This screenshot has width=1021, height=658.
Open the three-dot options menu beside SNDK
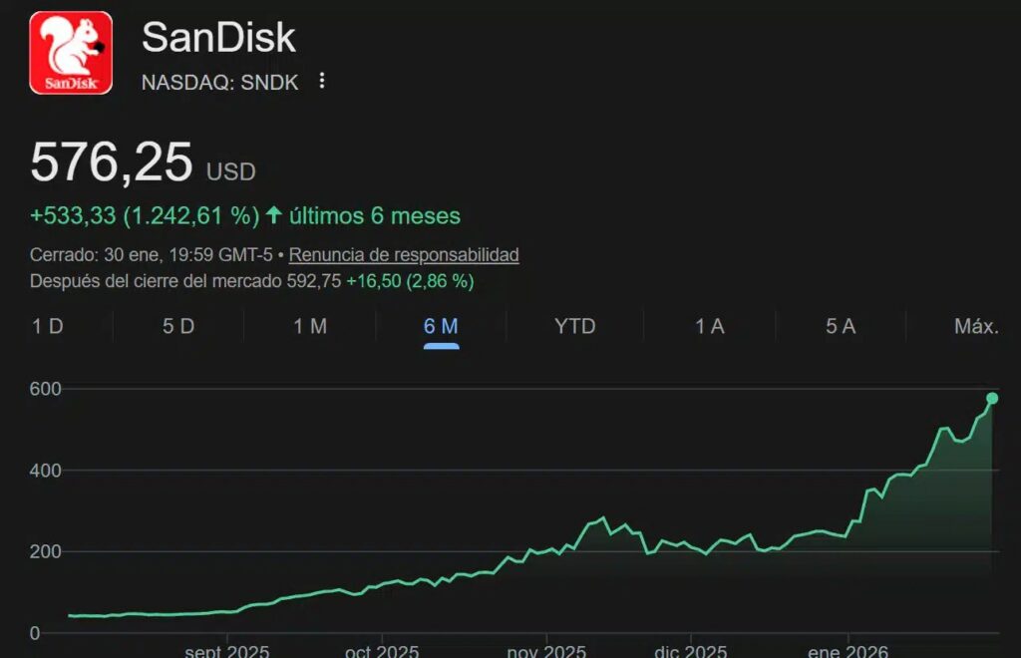pos(322,81)
